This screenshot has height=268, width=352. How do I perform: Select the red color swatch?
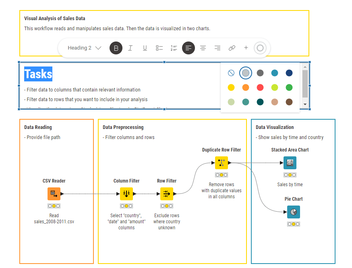[260, 87]
